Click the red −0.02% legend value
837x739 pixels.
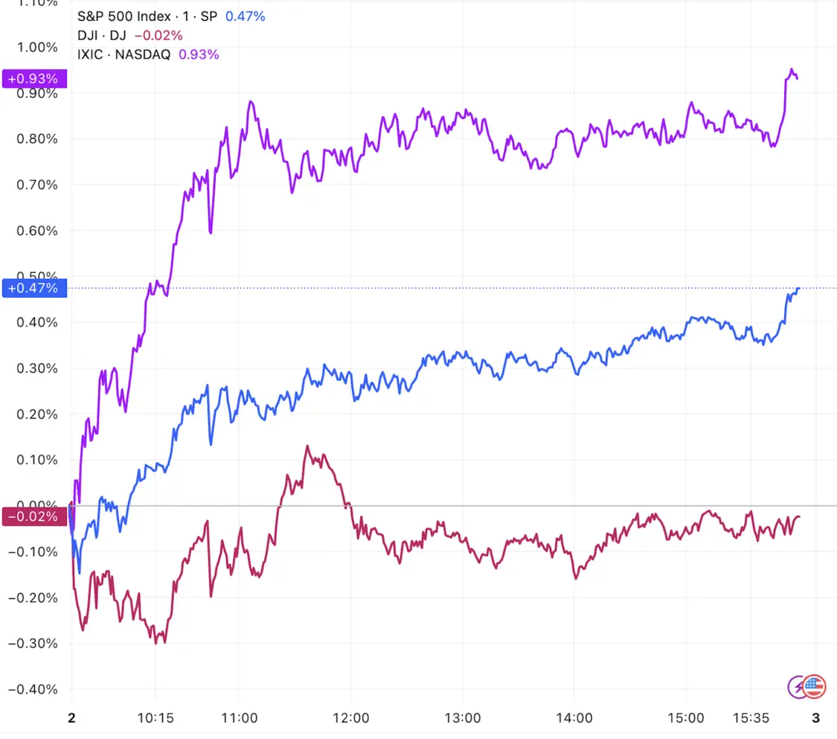point(158,35)
